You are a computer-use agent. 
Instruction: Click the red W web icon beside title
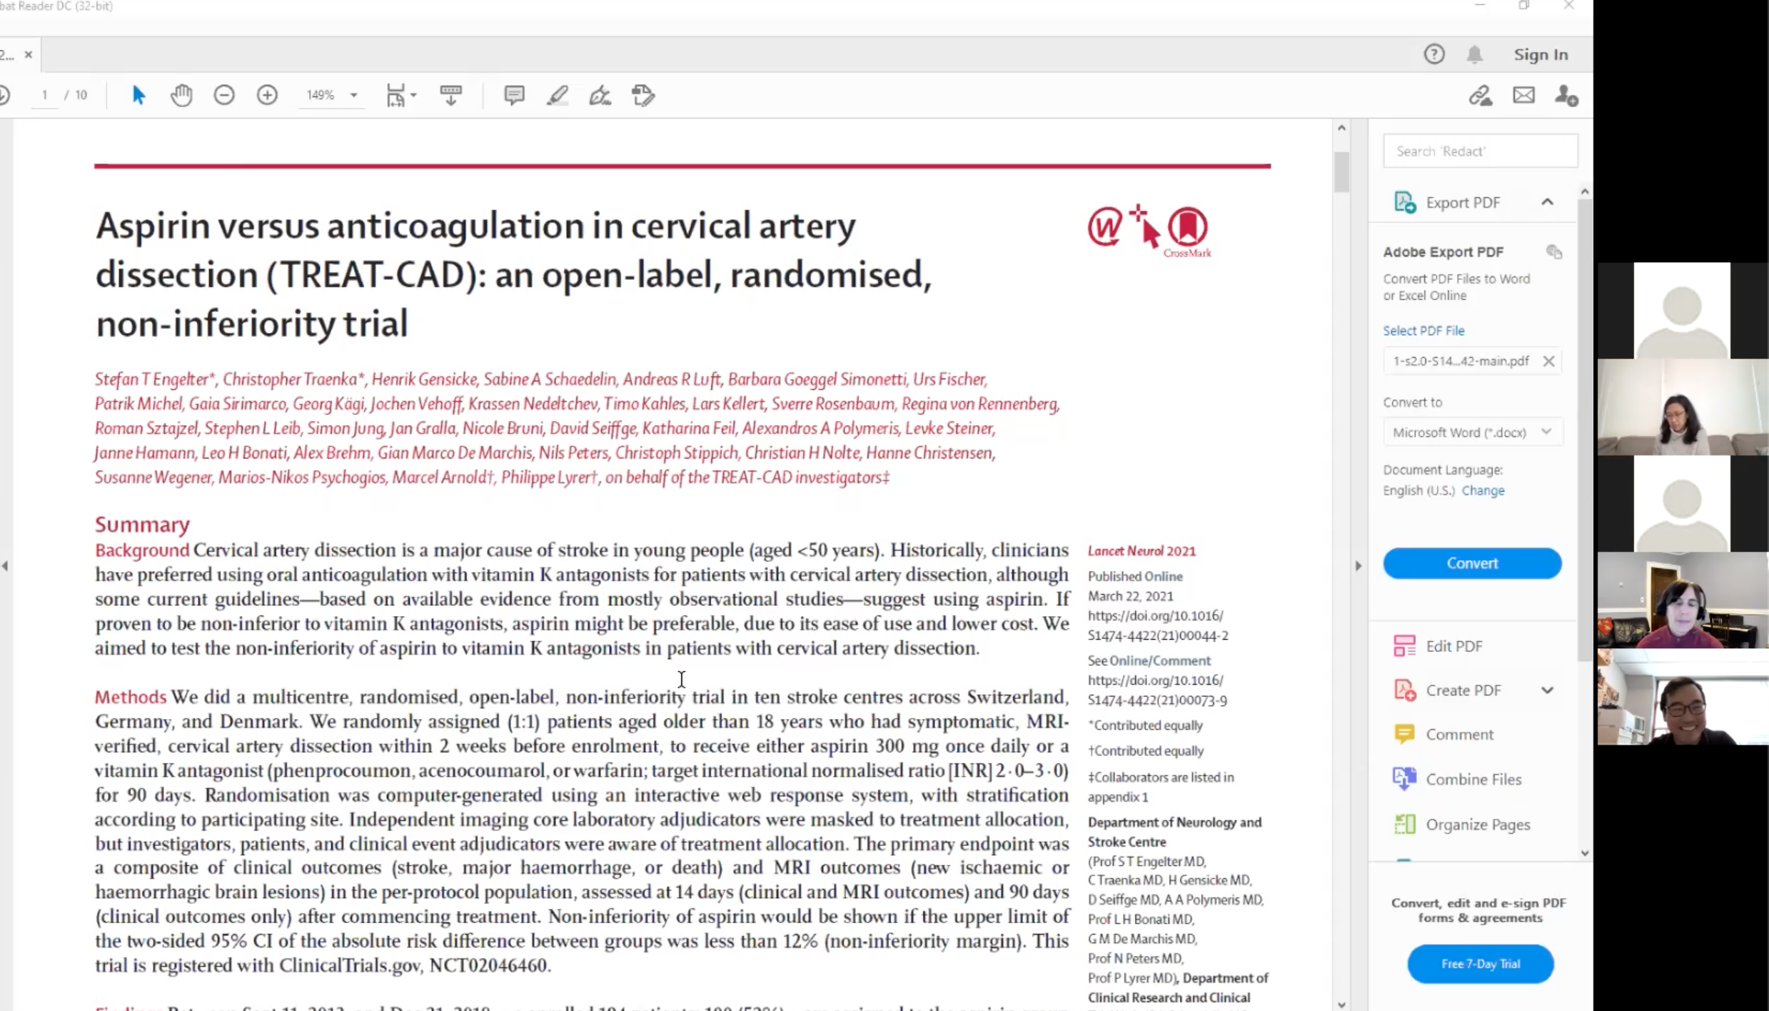pyautogui.click(x=1104, y=227)
